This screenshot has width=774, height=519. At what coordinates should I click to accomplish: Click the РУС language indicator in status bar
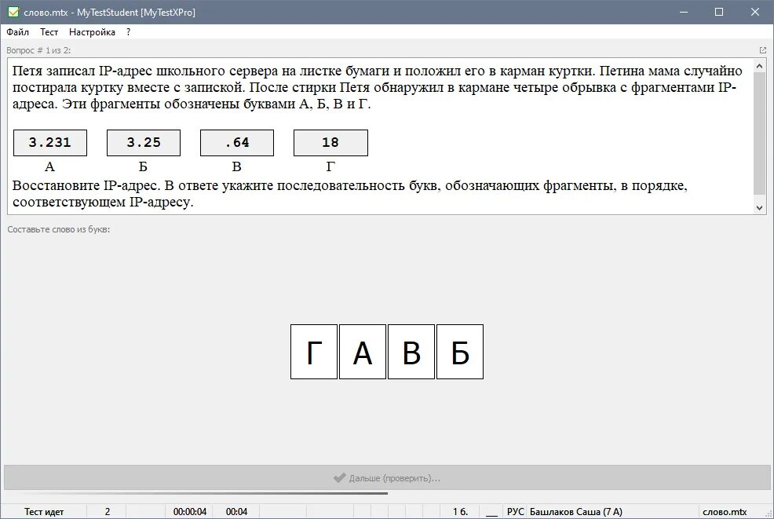click(x=515, y=512)
